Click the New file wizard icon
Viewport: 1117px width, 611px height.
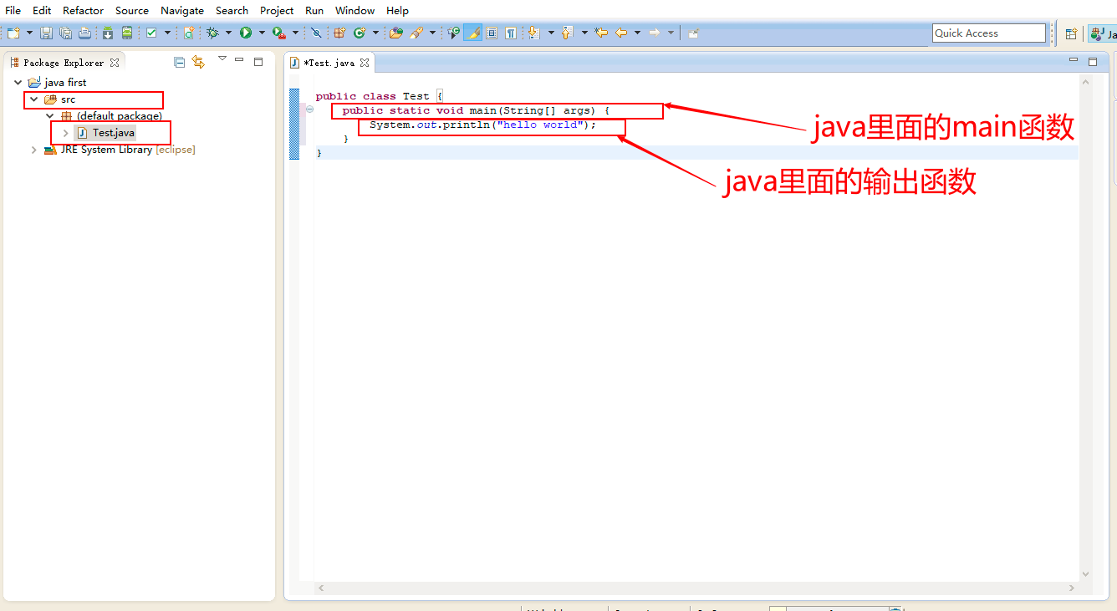[13, 33]
